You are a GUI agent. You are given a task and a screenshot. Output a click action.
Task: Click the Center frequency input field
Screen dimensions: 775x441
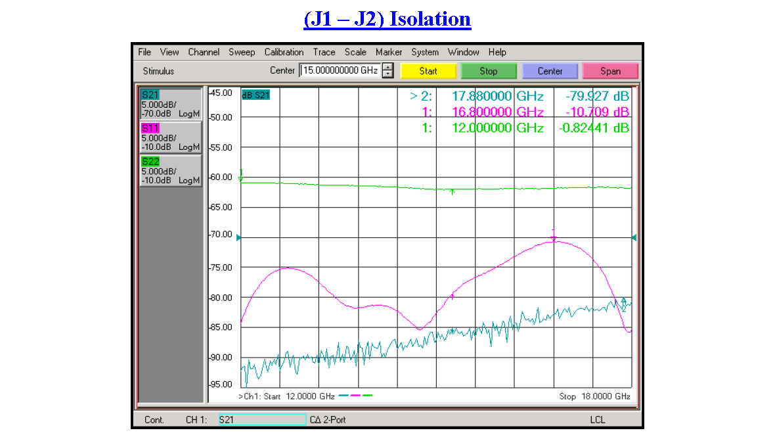[x=342, y=70]
